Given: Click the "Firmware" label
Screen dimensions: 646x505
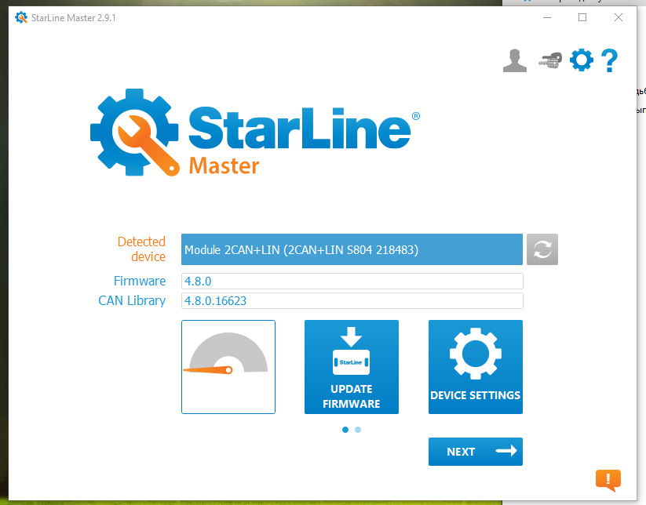Looking at the screenshot, I should [x=140, y=281].
